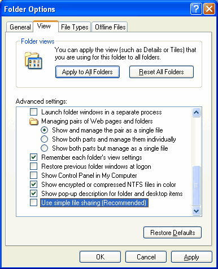Click the Help question mark title bar icon

(x=196, y=8)
